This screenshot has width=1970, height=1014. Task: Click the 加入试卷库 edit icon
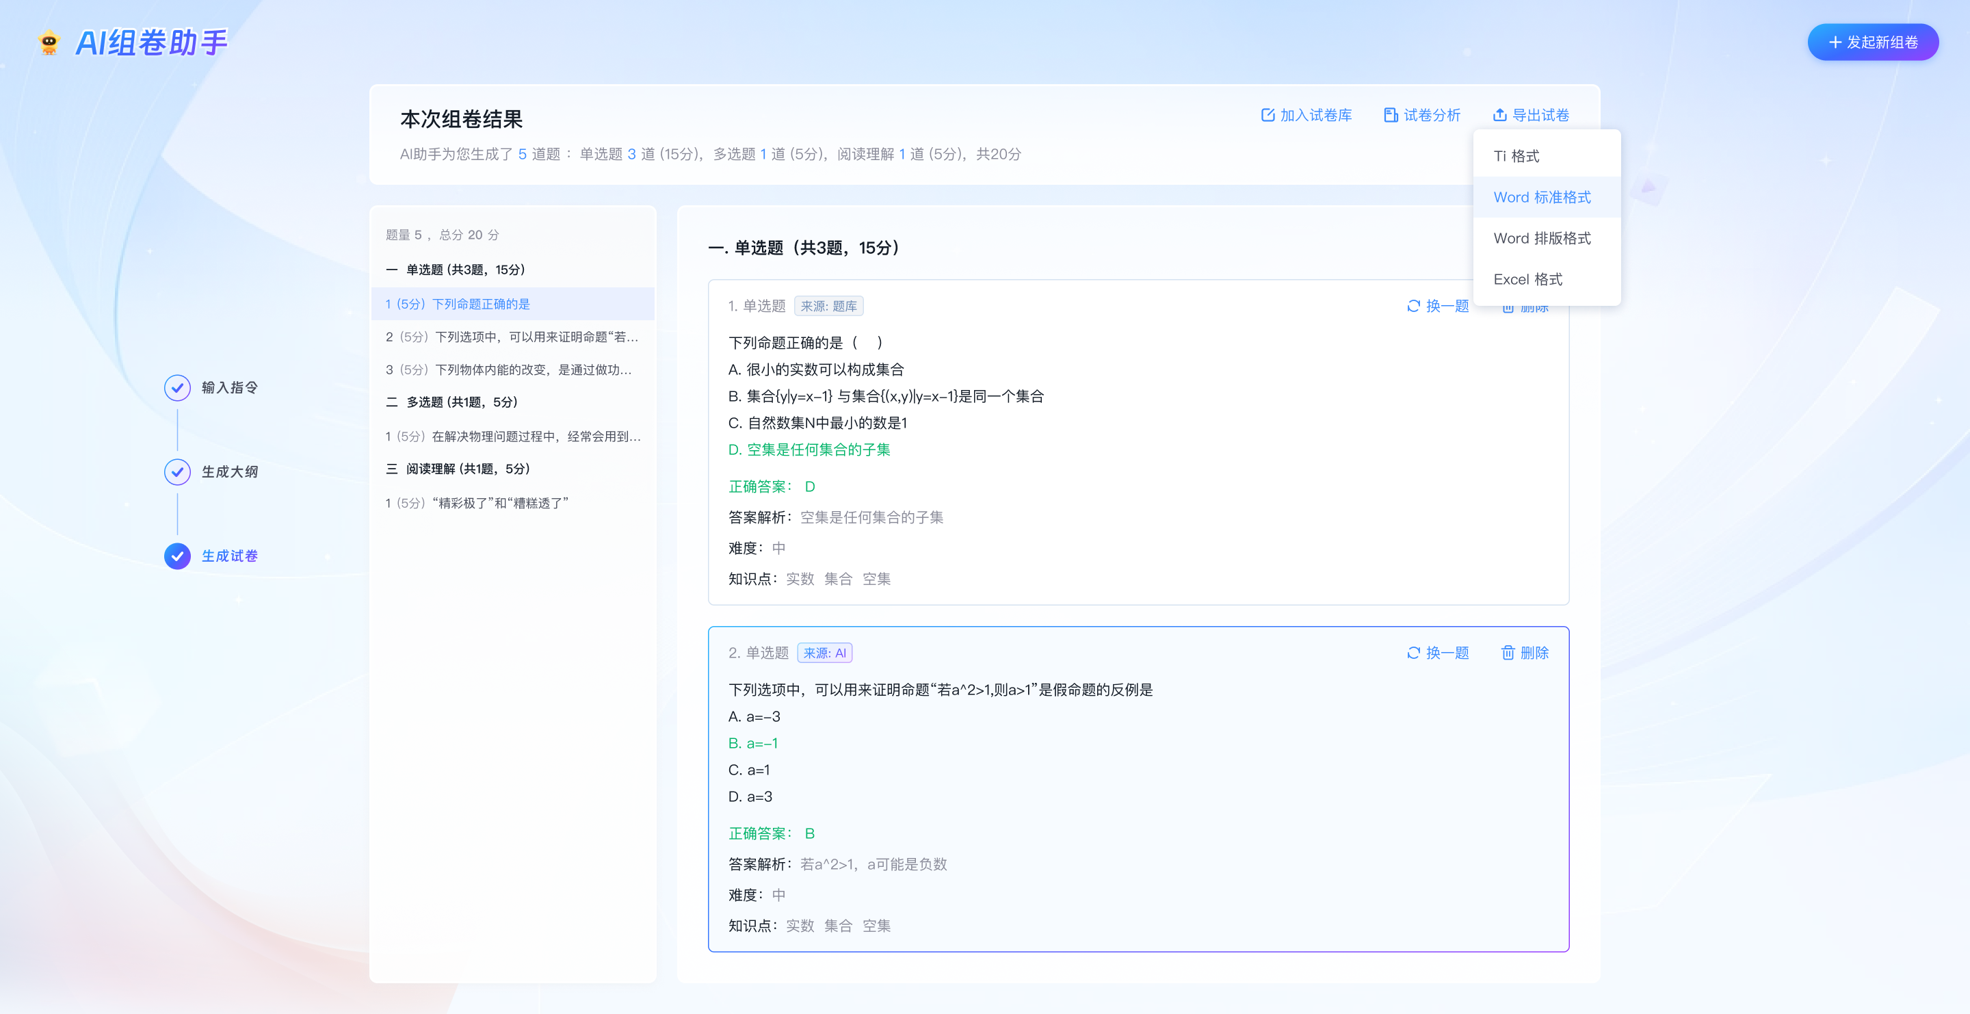1268,115
